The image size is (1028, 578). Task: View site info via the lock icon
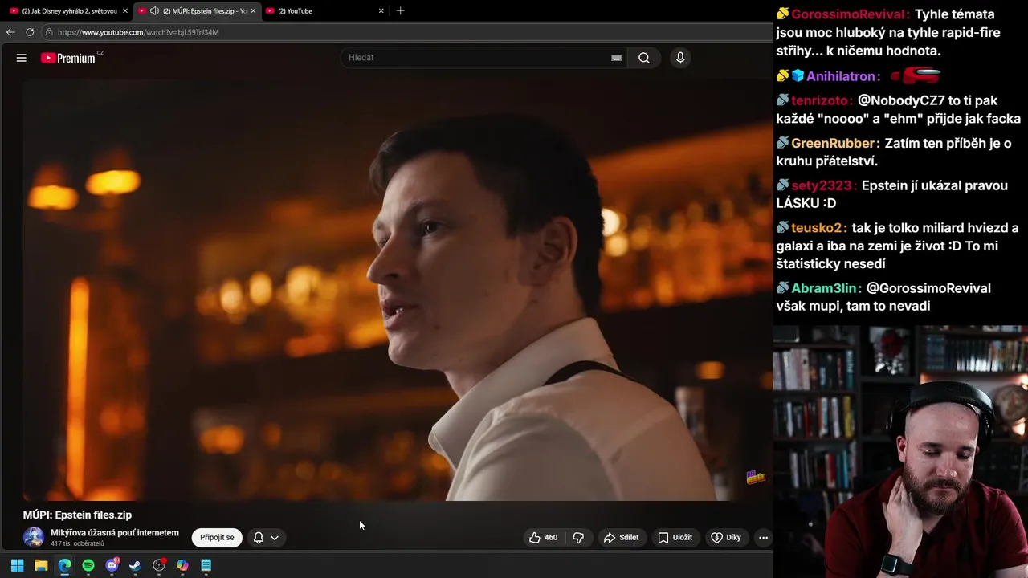tap(49, 32)
